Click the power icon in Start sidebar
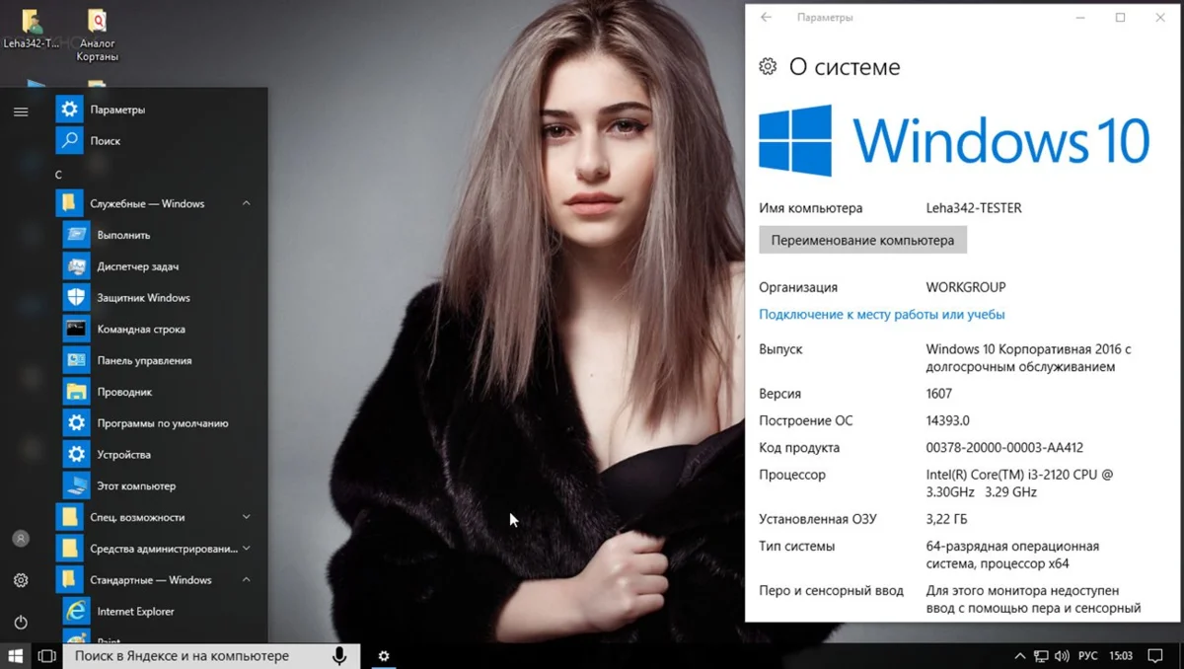This screenshot has width=1184, height=669. tap(21, 623)
